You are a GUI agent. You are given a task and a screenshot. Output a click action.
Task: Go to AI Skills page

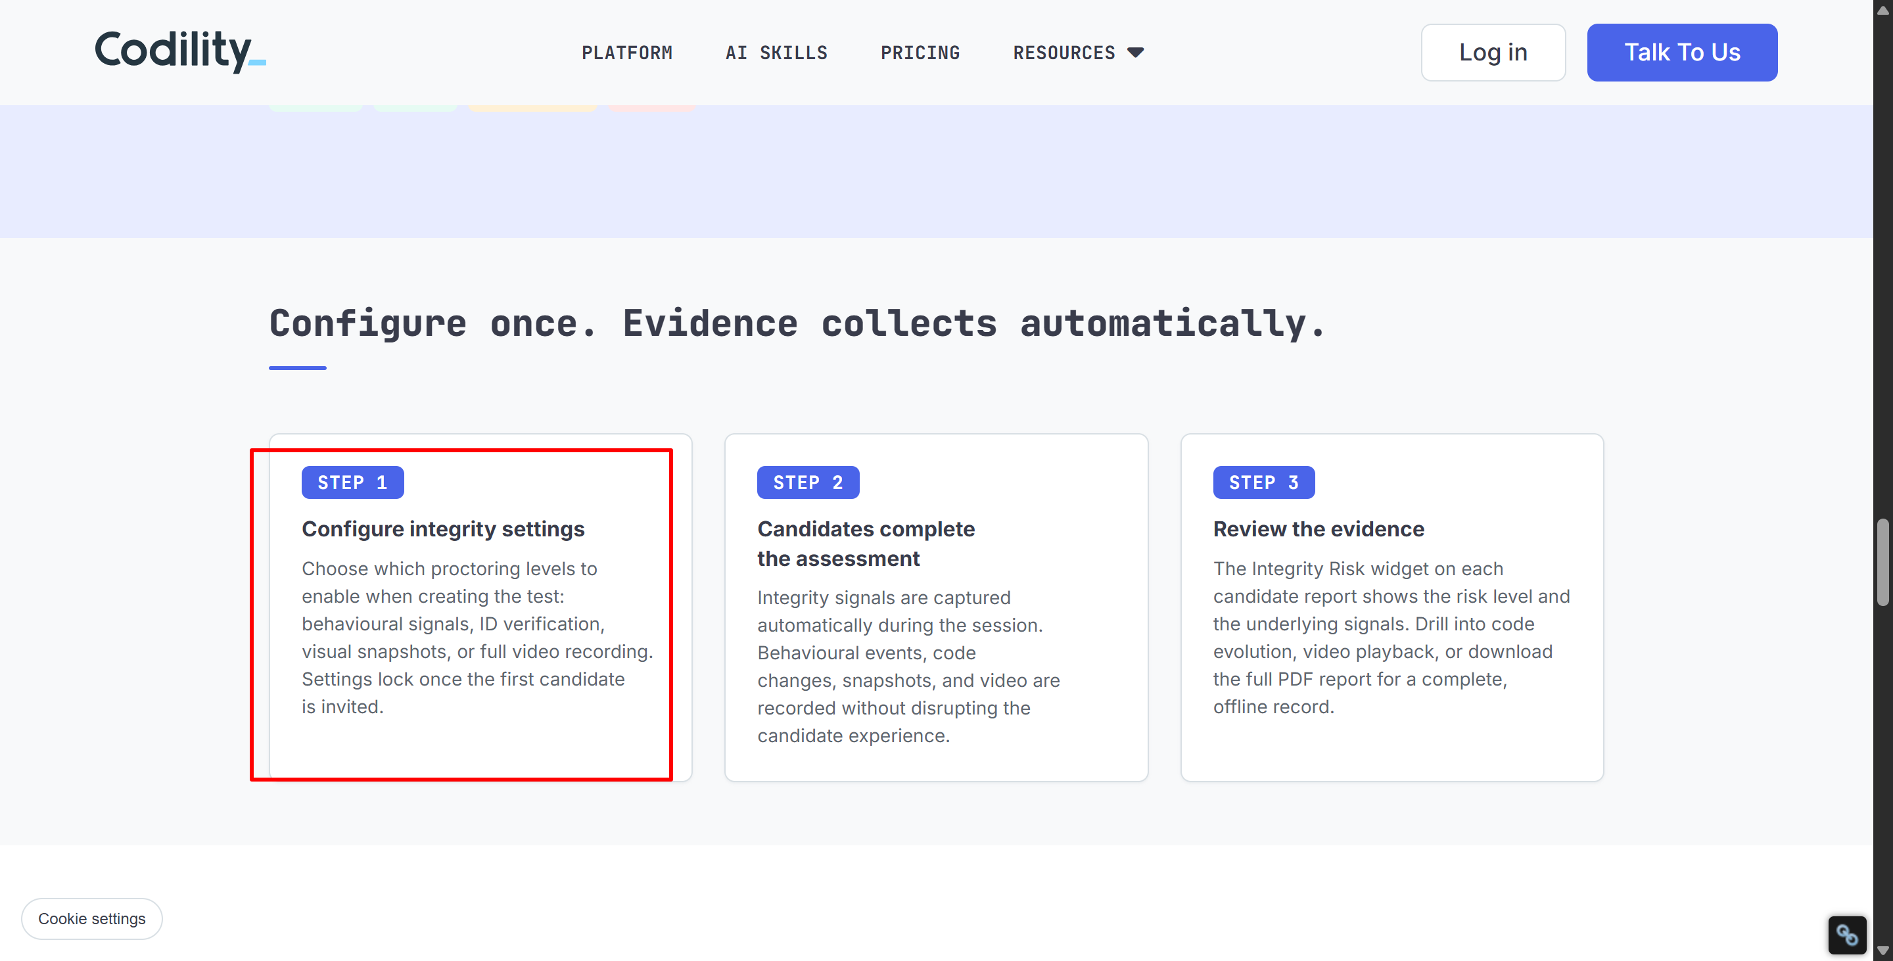(776, 53)
